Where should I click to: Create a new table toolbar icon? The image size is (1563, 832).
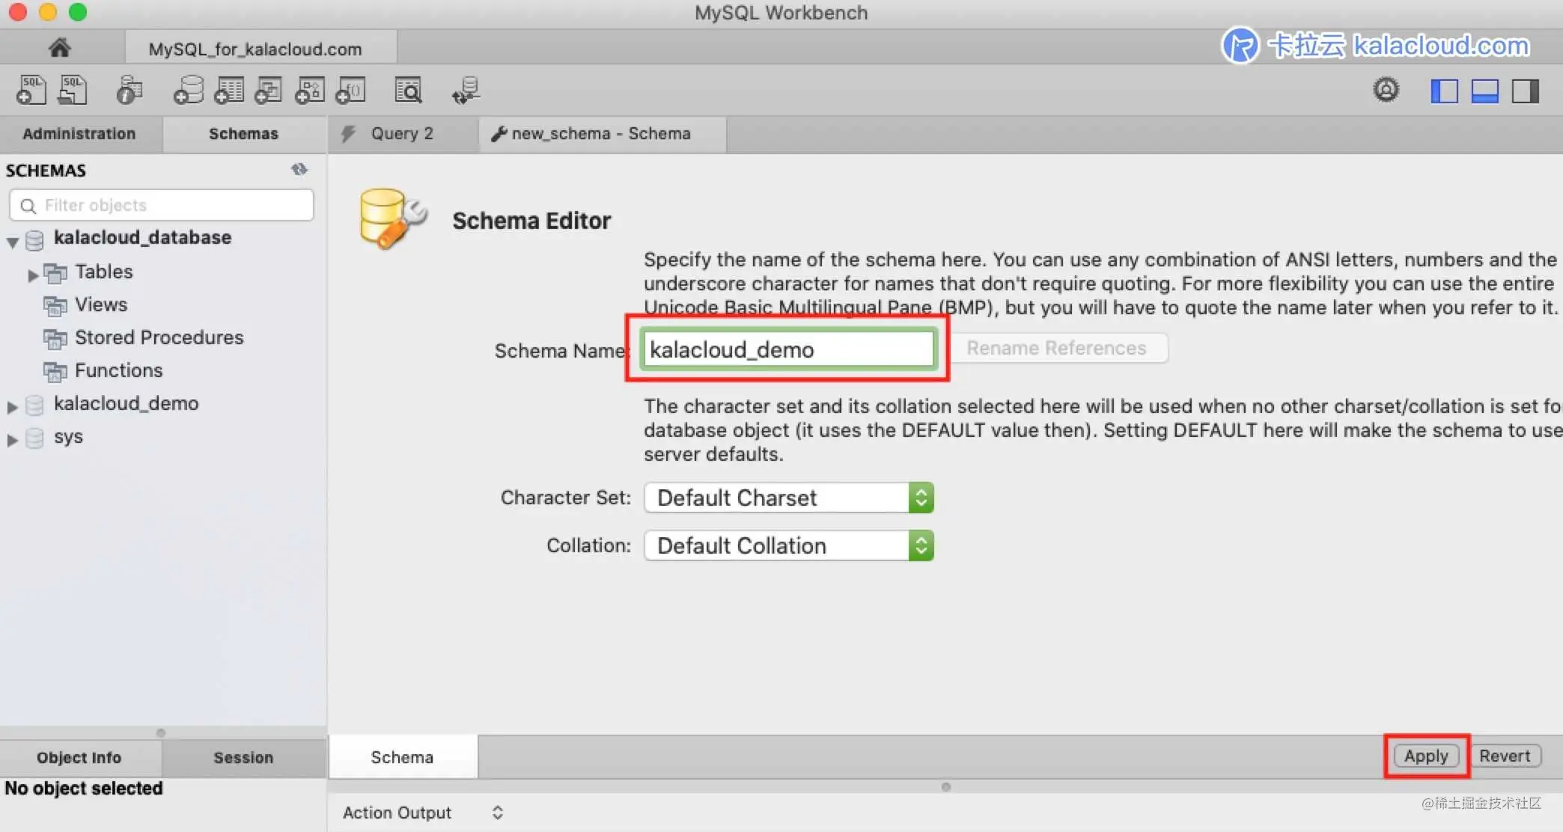click(229, 91)
